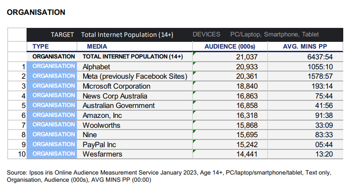The image size is (350, 193).
Task: Click the TOTAL INTERNET POPULATION (14+) row label
Action: (x=132, y=57)
